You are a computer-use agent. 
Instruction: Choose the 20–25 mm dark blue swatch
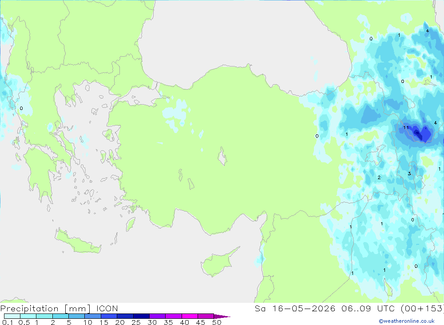[125, 316]
